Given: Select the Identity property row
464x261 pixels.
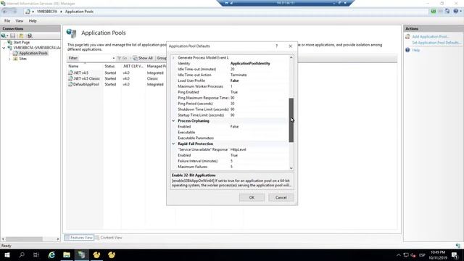Looking at the screenshot, I should pos(230,63).
